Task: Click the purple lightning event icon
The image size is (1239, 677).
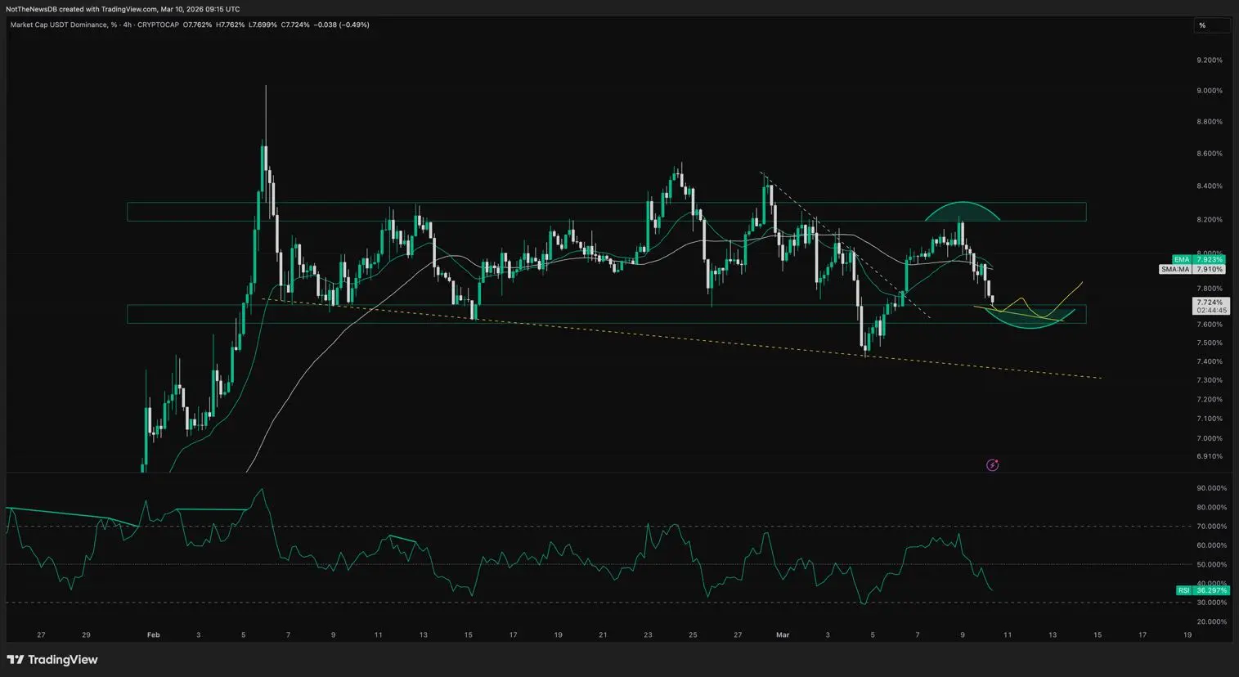Action: point(992,465)
